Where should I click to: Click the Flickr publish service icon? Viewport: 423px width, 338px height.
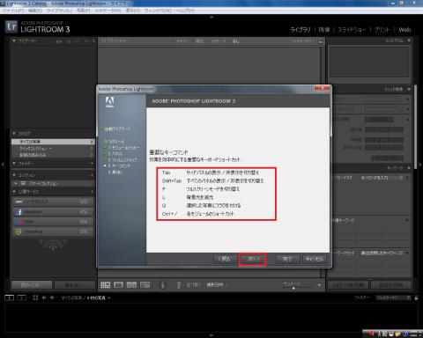pos(19,222)
